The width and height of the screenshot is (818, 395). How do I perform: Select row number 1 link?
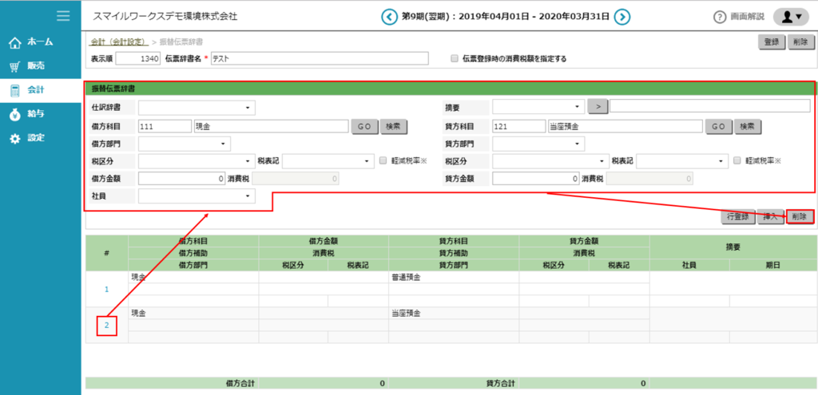pos(106,289)
